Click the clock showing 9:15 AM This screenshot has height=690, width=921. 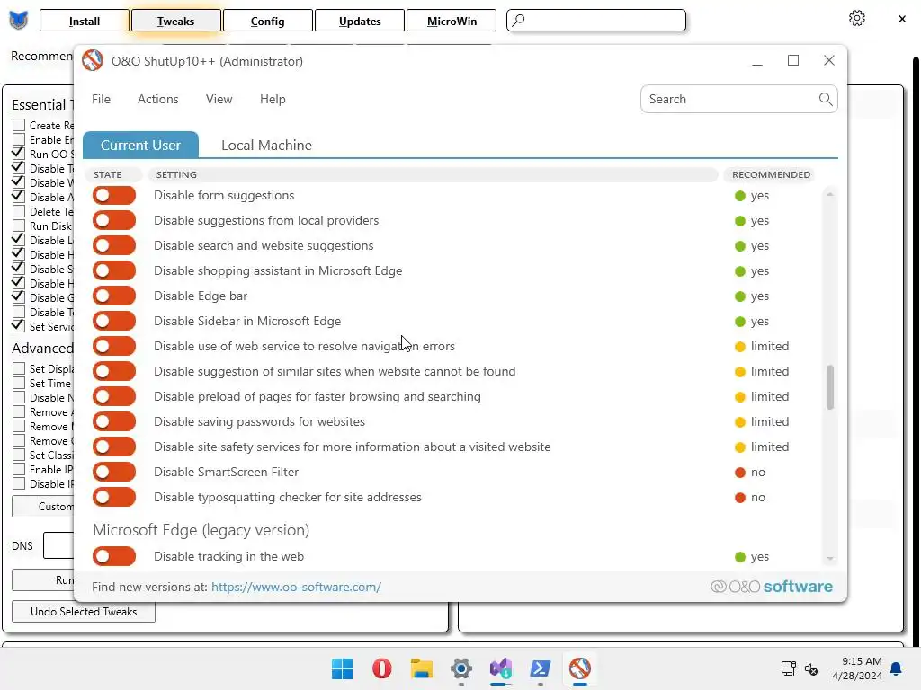coord(862,661)
